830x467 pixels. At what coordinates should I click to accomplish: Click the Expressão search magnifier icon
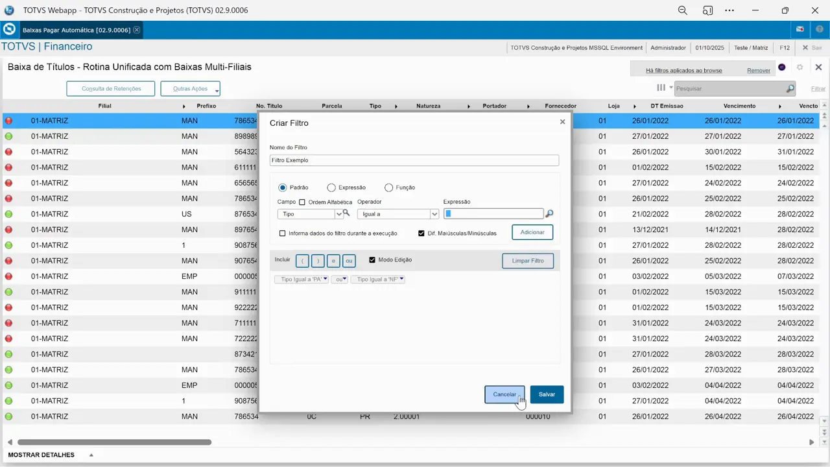click(549, 213)
